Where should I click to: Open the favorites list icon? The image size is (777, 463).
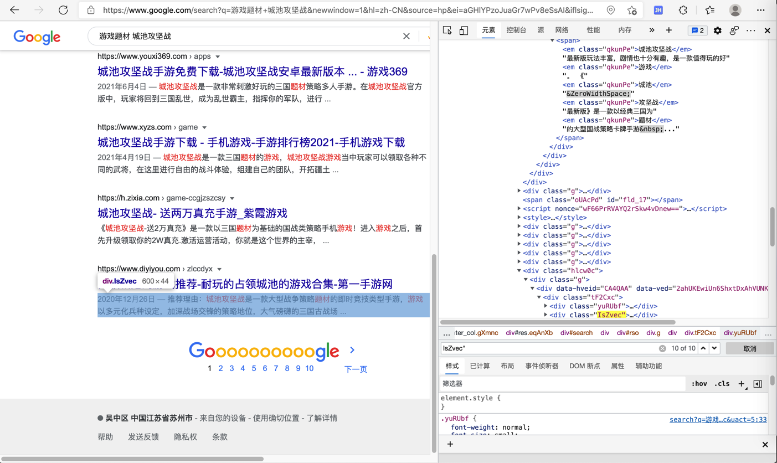(710, 10)
